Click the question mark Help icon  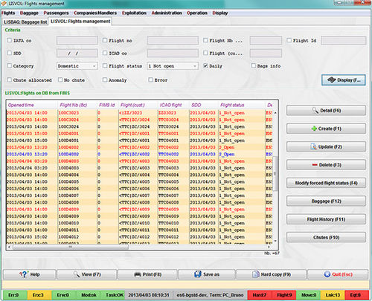pyautogui.click(x=24, y=274)
